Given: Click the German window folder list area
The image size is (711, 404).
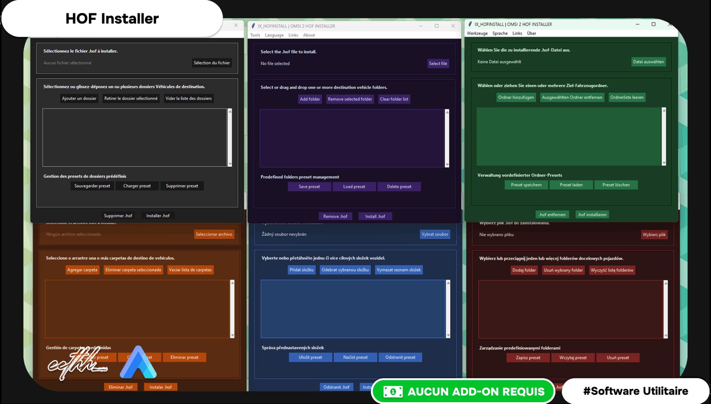Looking at the screenshot, I should pyautogui.click(x=569, y=137).
